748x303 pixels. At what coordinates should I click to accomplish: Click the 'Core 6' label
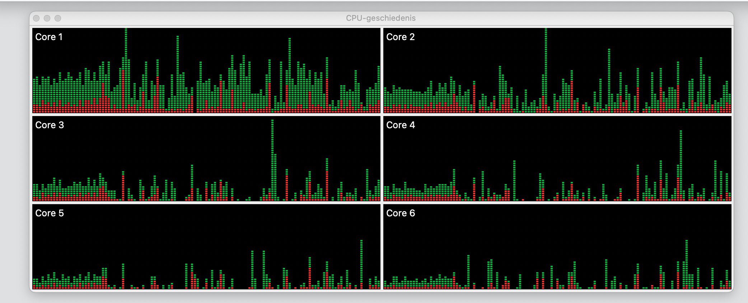click(x=401, y=213)
